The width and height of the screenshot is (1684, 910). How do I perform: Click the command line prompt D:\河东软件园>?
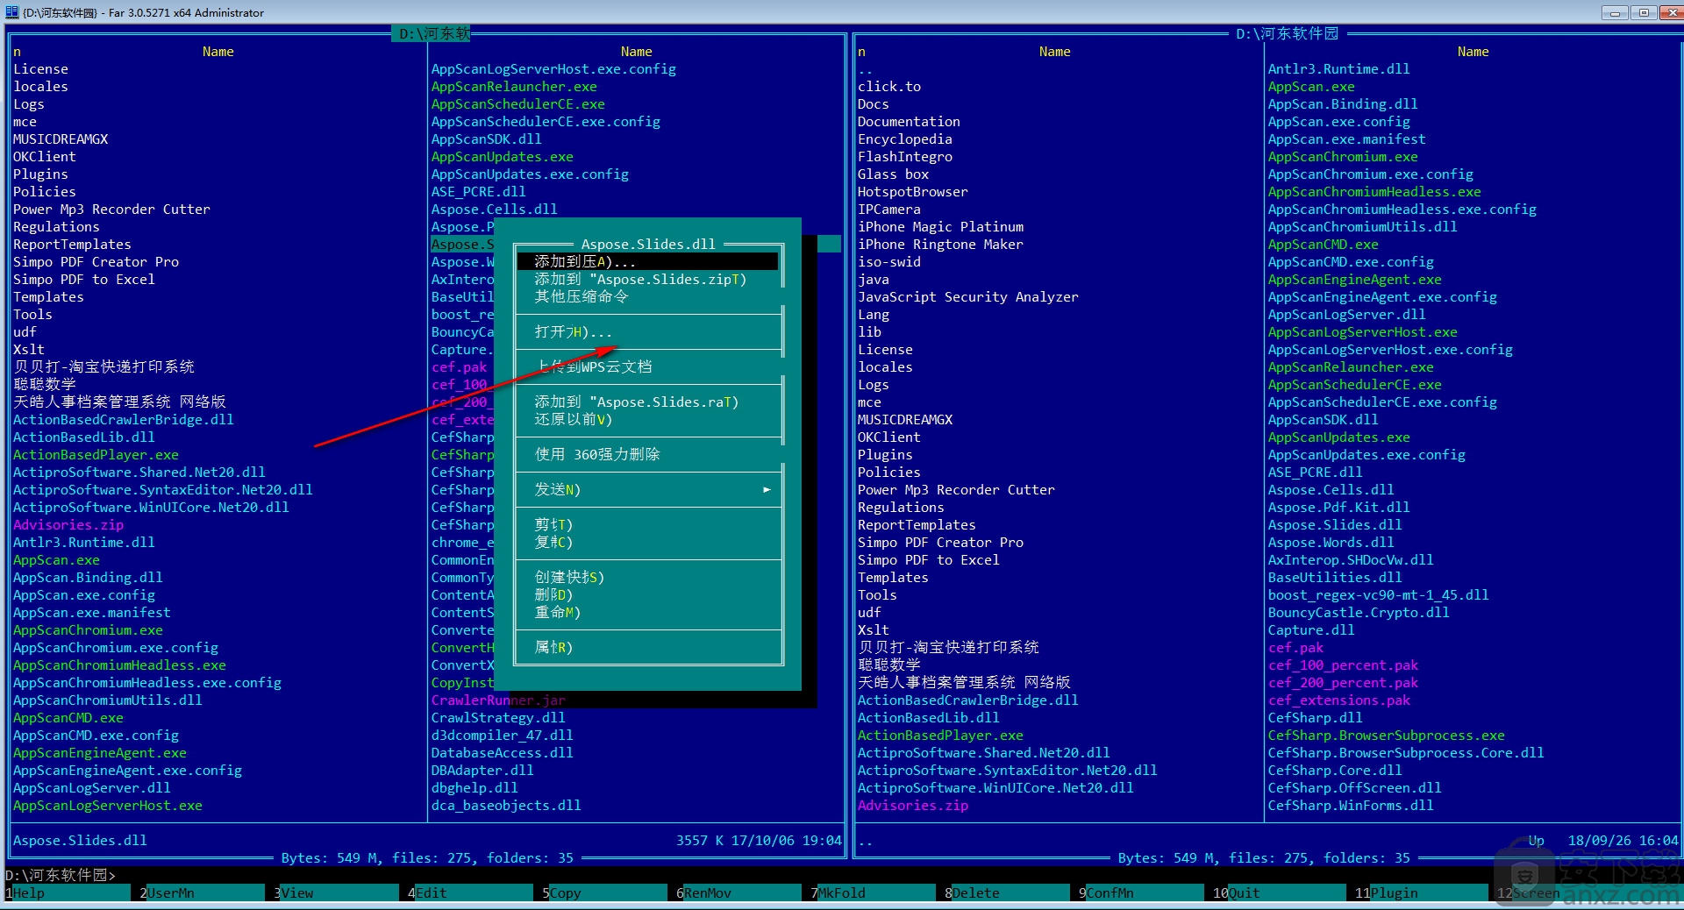pos(61,875)
